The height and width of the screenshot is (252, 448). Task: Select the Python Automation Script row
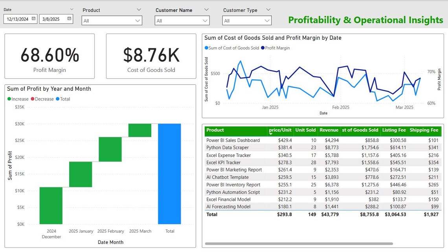(x=323, y=192)
